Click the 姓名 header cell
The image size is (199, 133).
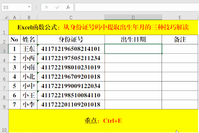[29, 39]
